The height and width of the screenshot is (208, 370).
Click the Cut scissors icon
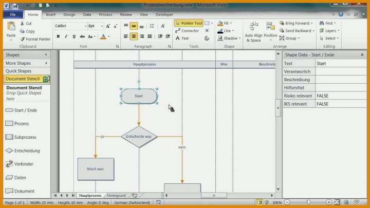[23, 23]
